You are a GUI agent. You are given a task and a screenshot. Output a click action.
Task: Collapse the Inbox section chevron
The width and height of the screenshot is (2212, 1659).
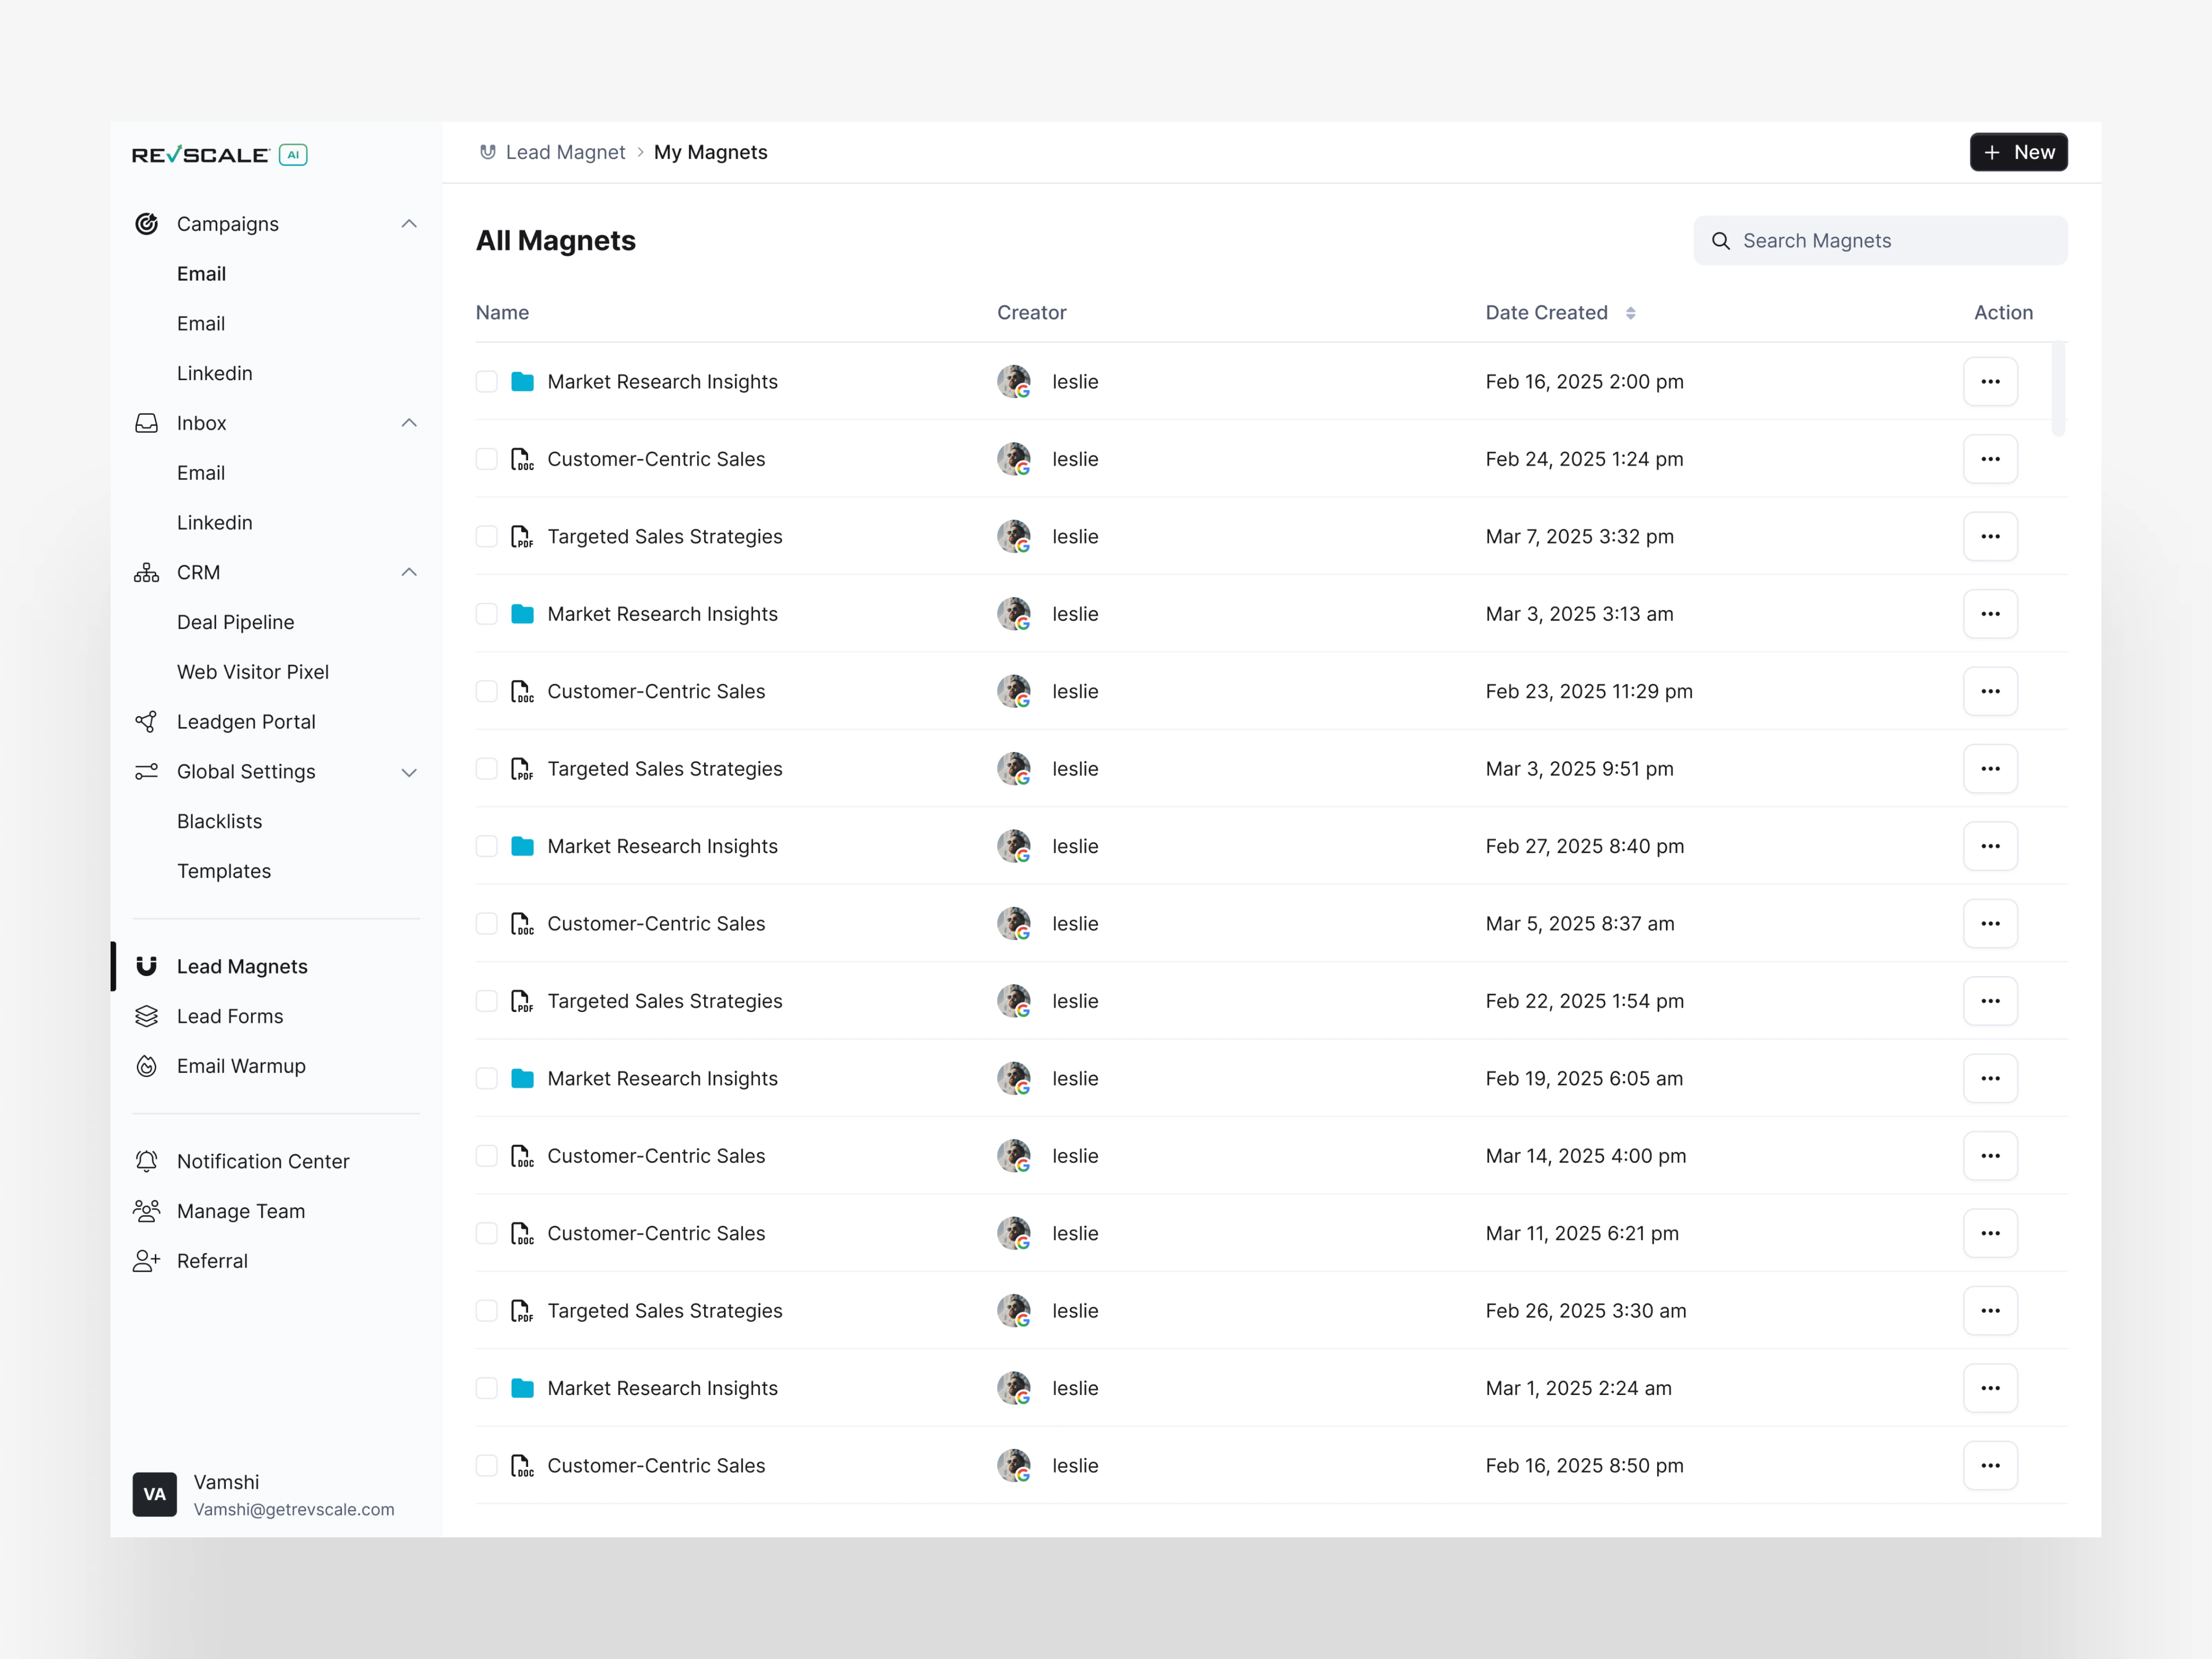coord(409,423)
